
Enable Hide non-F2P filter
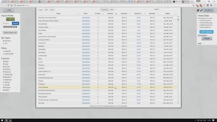click(4, 54)
